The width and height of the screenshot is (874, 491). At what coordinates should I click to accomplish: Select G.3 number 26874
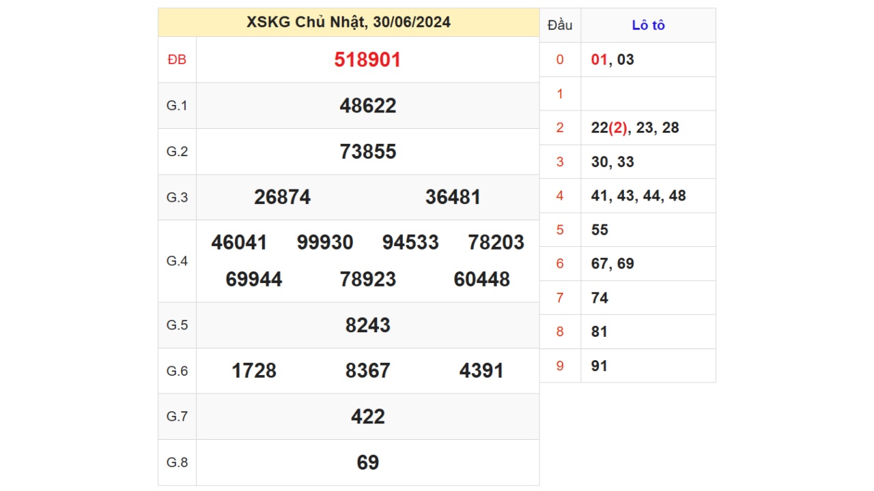[x=282, y=197]
